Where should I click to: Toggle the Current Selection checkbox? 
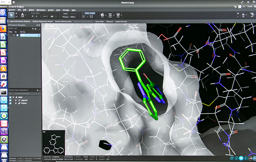pyautogui.click(x=10, y=93)
